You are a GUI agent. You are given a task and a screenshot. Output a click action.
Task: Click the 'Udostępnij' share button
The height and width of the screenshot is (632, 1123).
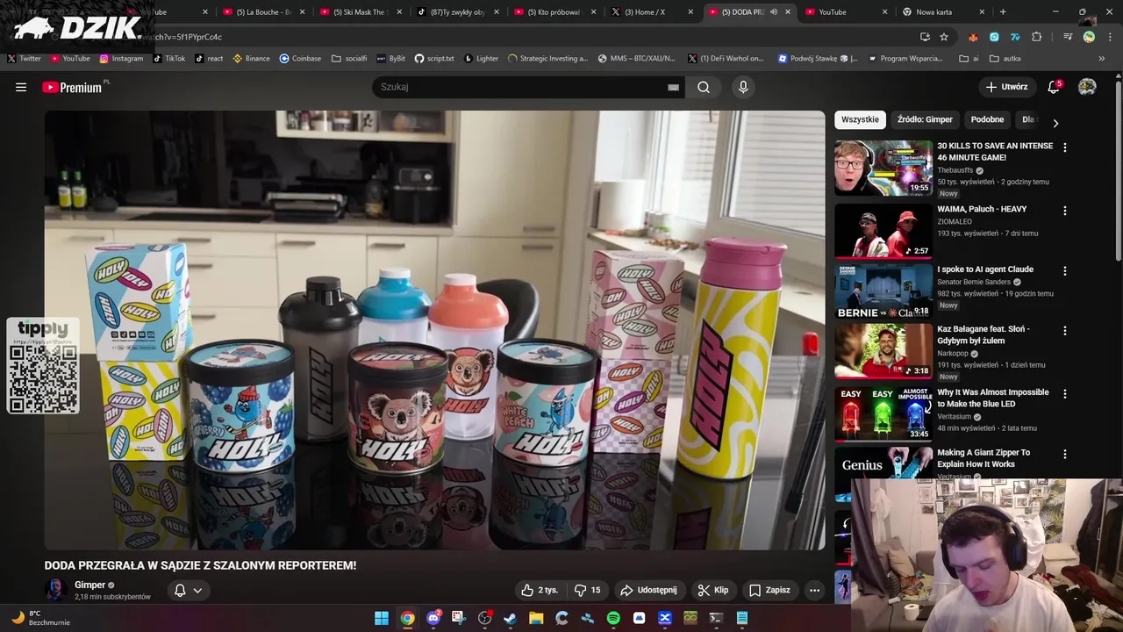click(x=649, y=590)
